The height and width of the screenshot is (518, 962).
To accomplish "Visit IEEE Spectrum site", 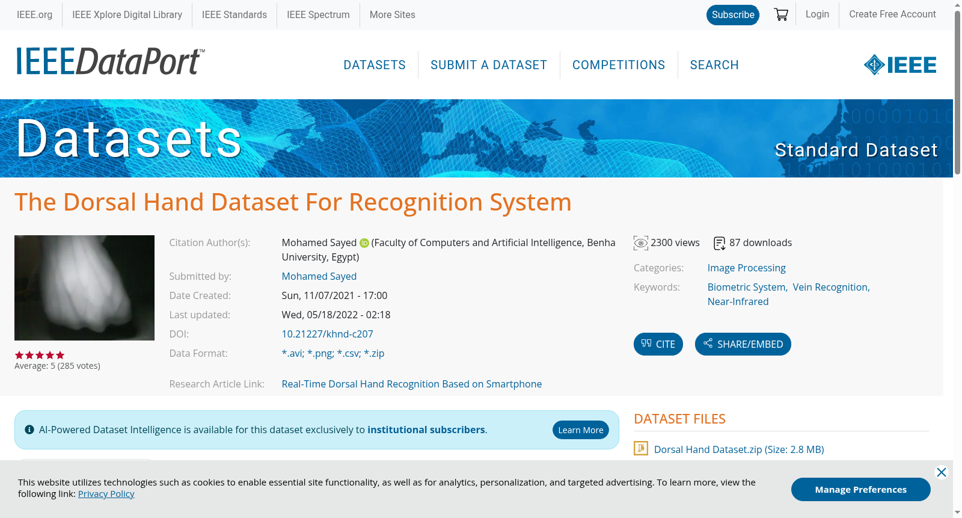I will pyautogui.click(x=318, y=14).
